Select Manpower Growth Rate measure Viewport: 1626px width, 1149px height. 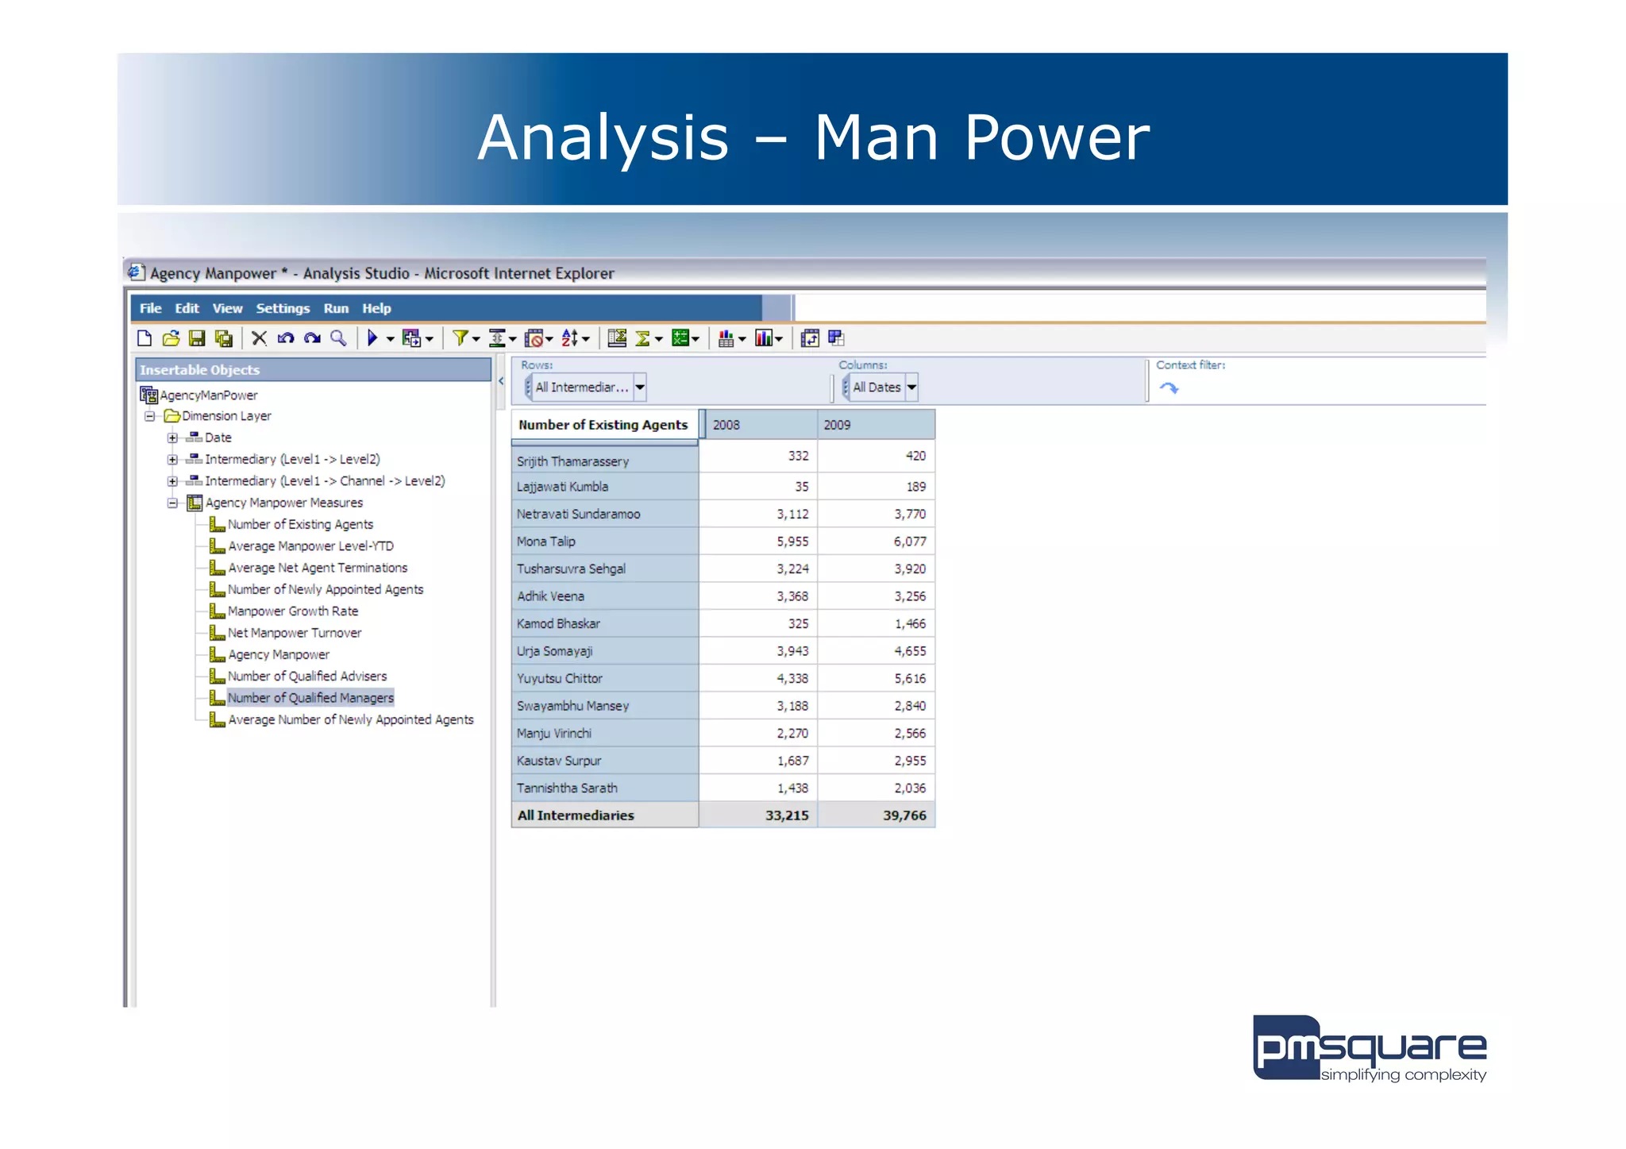click(x=293, y=611)
